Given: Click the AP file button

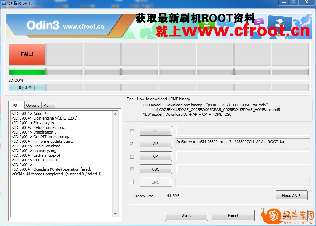Looking at the screenshot, I should pos(156,144).
